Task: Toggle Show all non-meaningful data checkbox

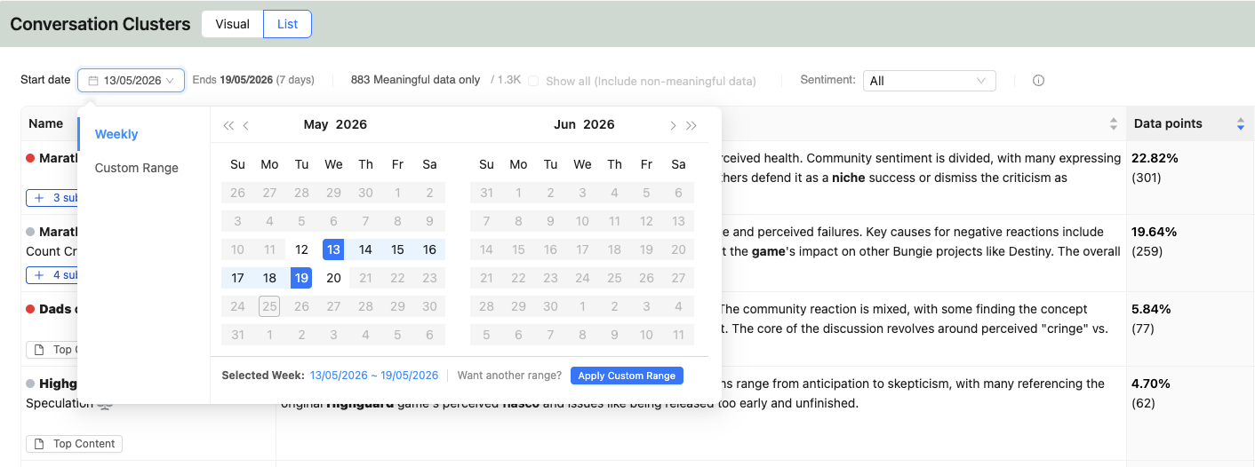Action: click(x=534, y=81)
